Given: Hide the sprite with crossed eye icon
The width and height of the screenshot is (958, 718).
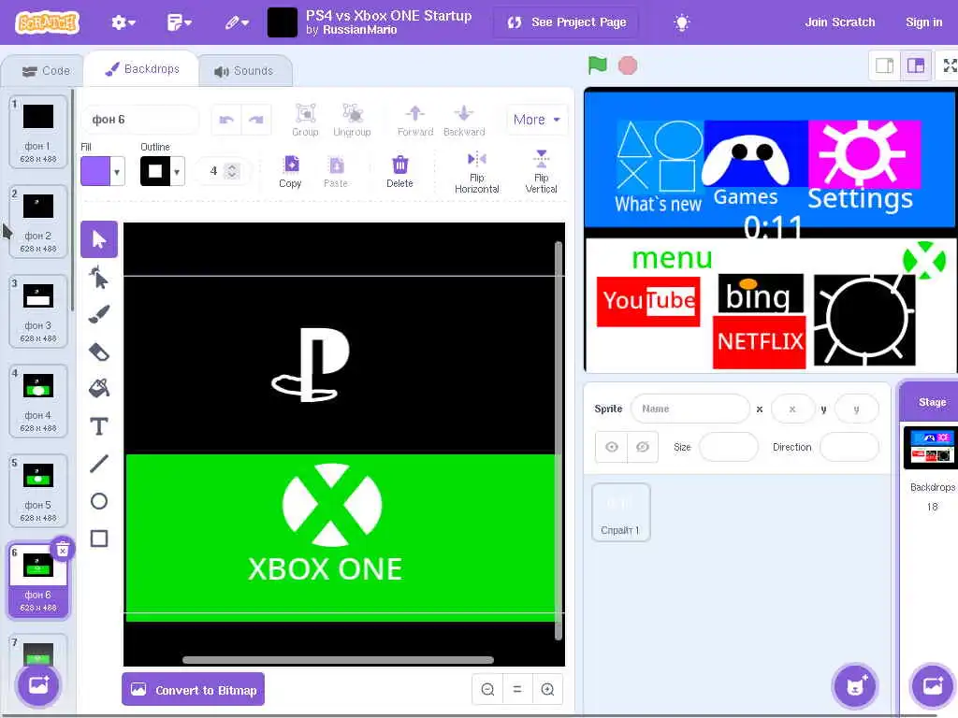Looking at the screenshot, I should click(x=642, y=447).
